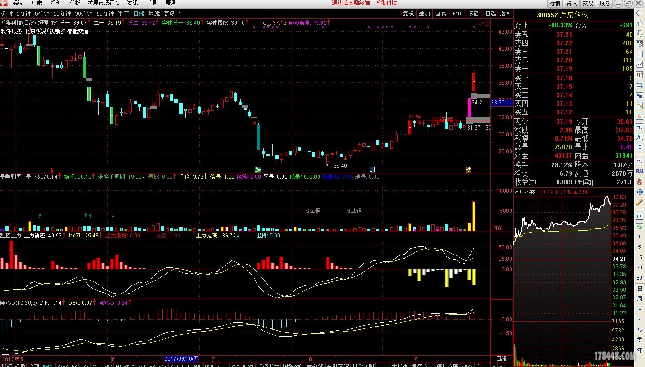Select the 半天 period option

(124, 13)
